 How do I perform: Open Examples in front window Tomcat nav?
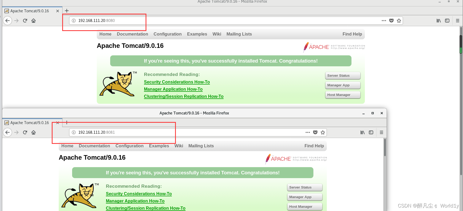pos(159,146)
